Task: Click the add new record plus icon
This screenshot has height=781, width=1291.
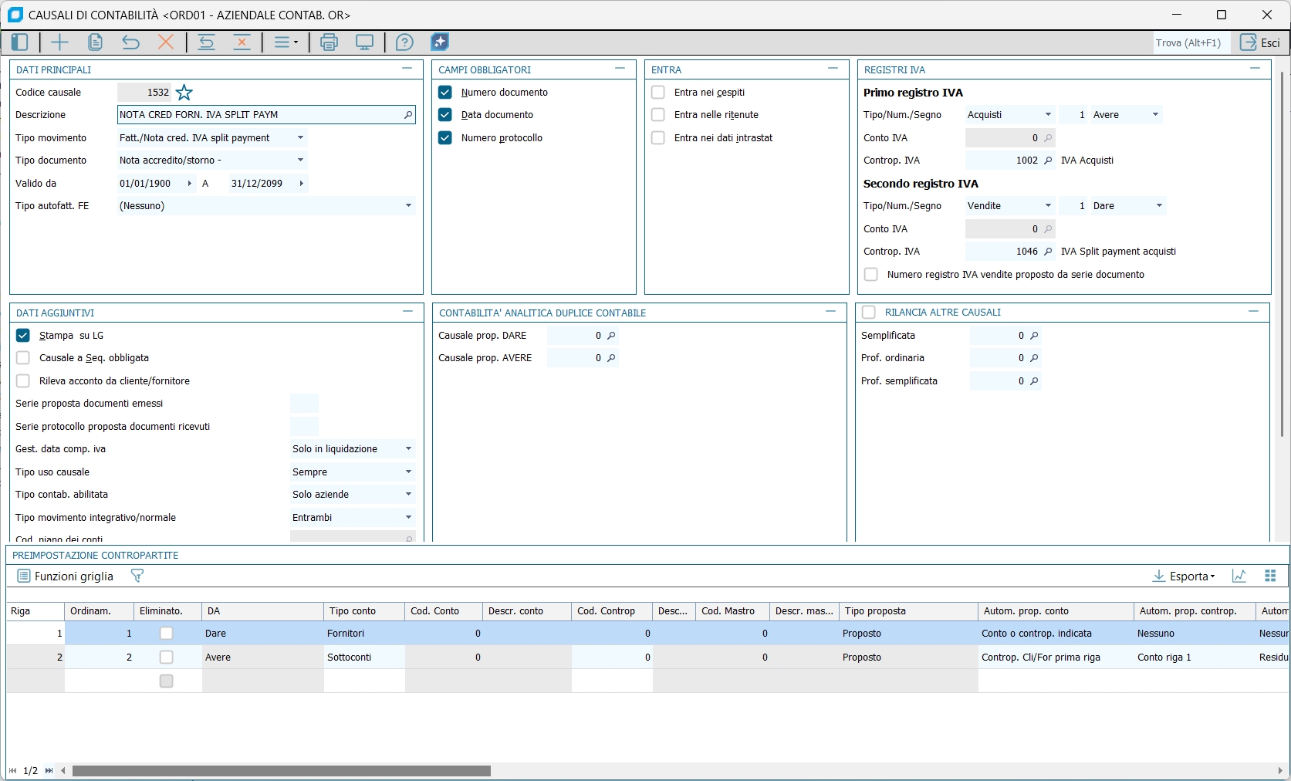Action: [59, 42]
